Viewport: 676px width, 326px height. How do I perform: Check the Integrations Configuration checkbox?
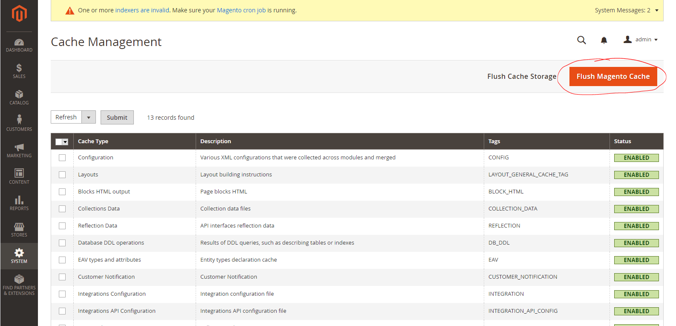pos(62,294)
